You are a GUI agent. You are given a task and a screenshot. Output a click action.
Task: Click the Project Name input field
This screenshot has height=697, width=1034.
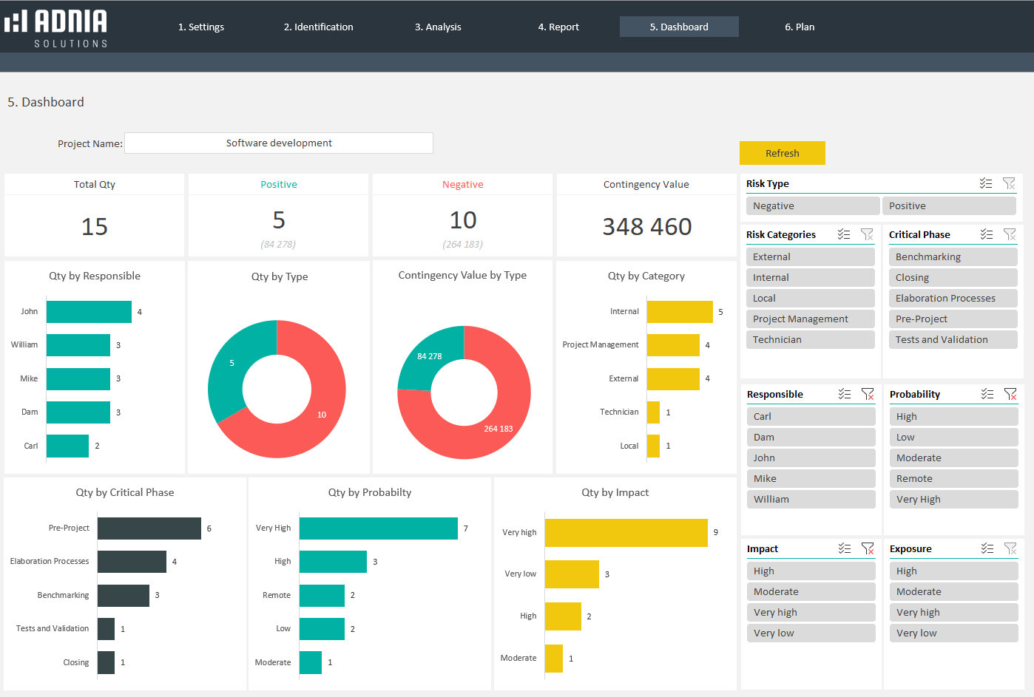click(x=279, y=143)
